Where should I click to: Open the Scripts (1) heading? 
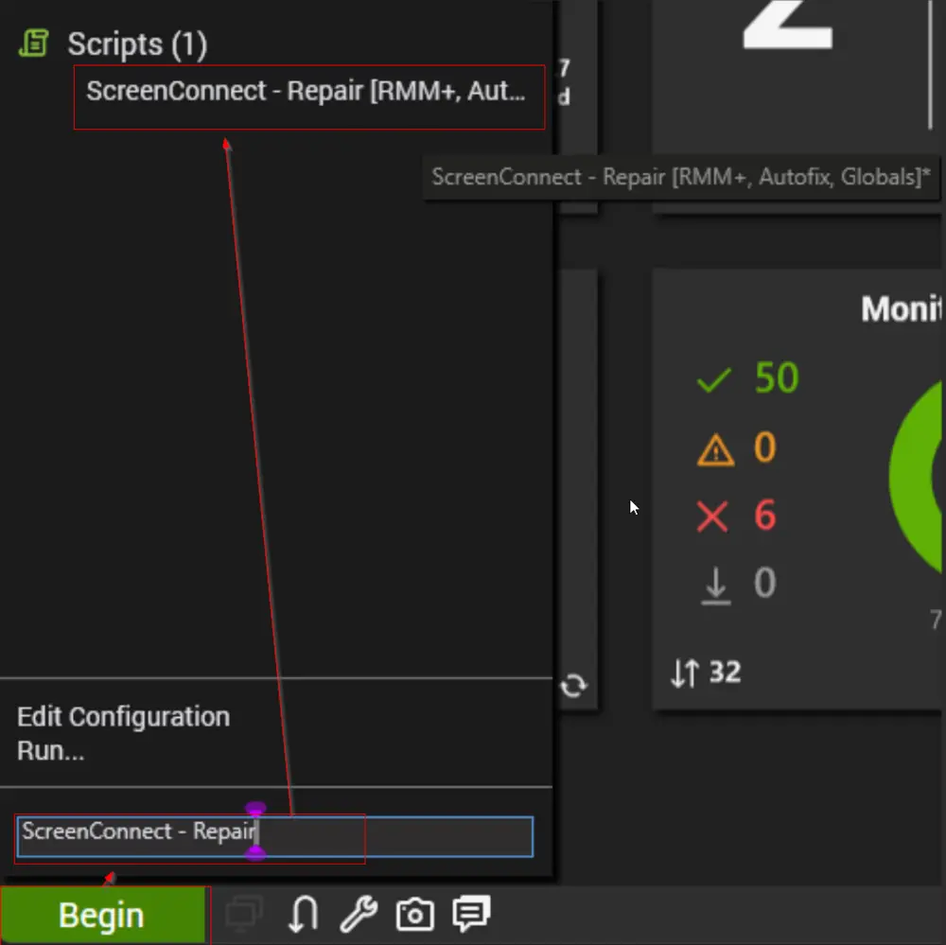[x=137, y=44]
